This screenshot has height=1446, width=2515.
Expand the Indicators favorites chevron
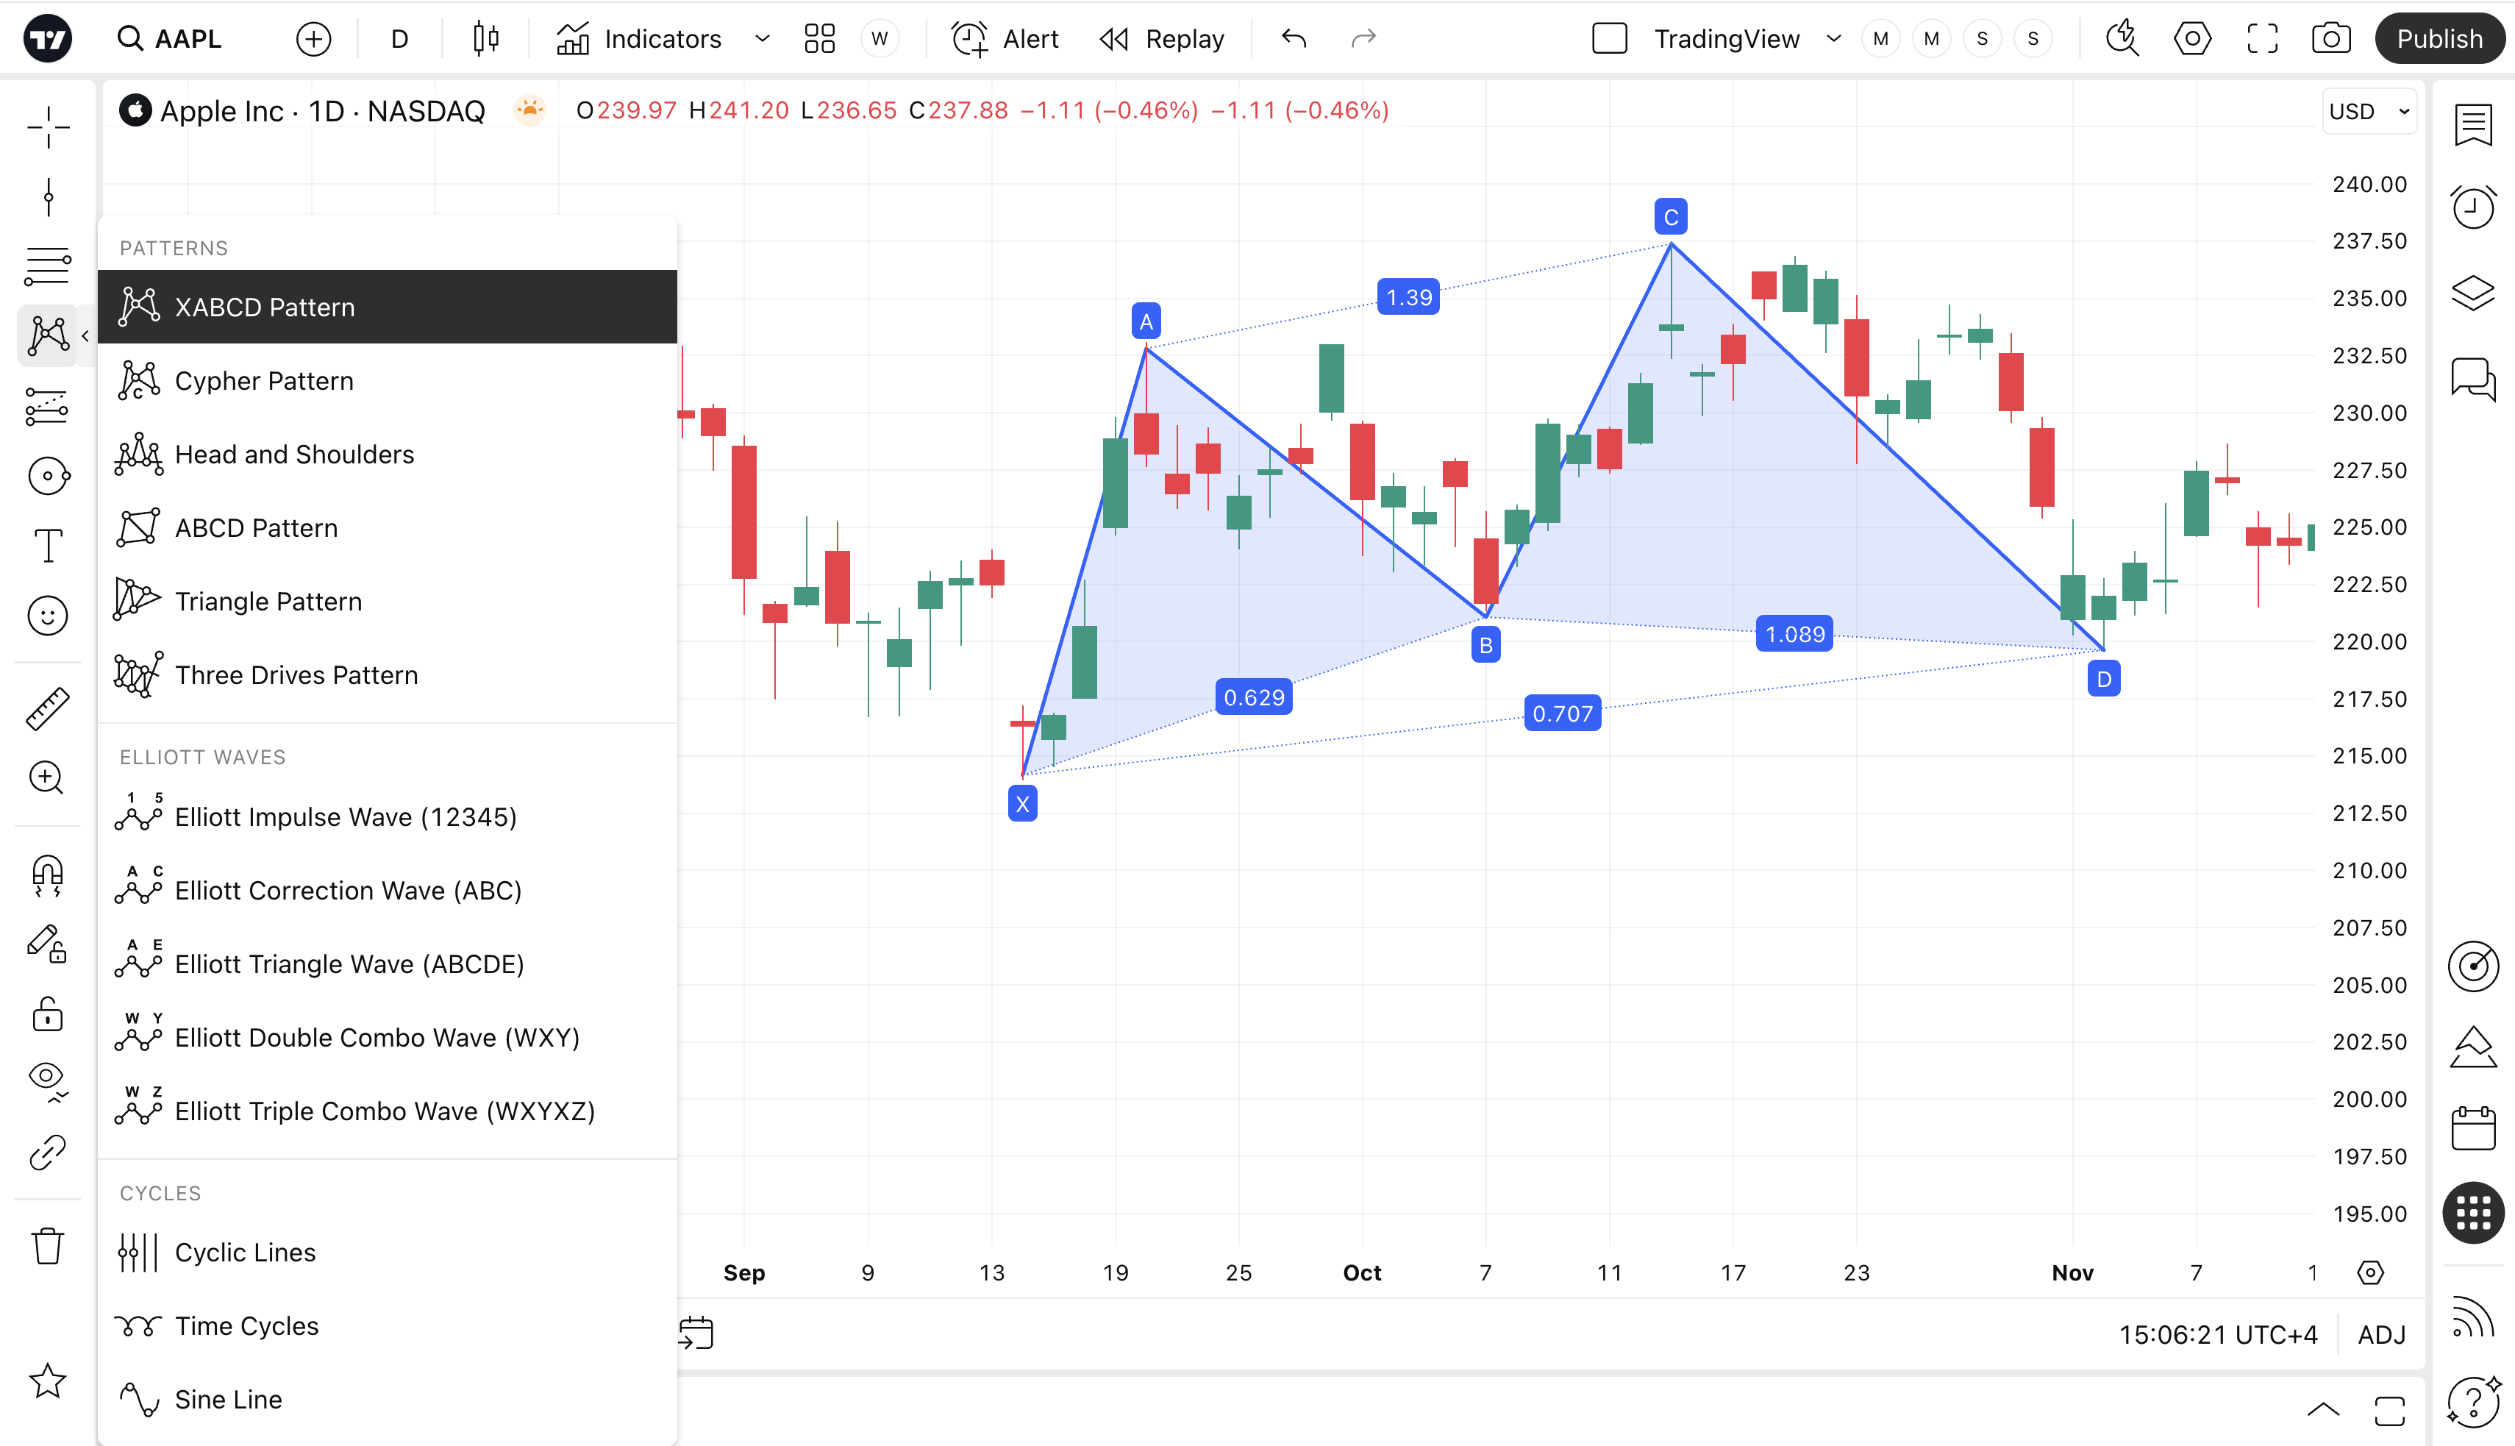point(762,39)
